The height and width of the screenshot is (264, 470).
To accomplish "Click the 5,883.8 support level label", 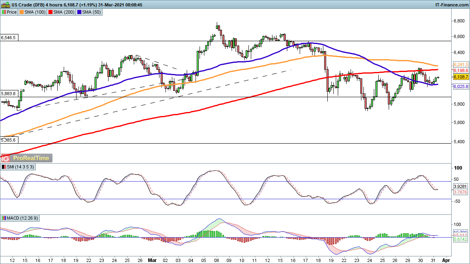I will point(8,94).
